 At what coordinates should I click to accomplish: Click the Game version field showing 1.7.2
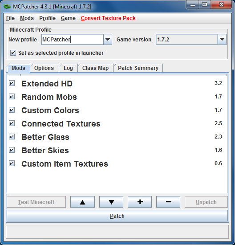[x=187, y=39]
